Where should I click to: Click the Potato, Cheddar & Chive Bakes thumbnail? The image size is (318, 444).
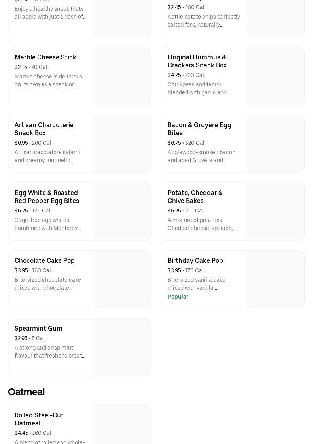tap(276, 212)
